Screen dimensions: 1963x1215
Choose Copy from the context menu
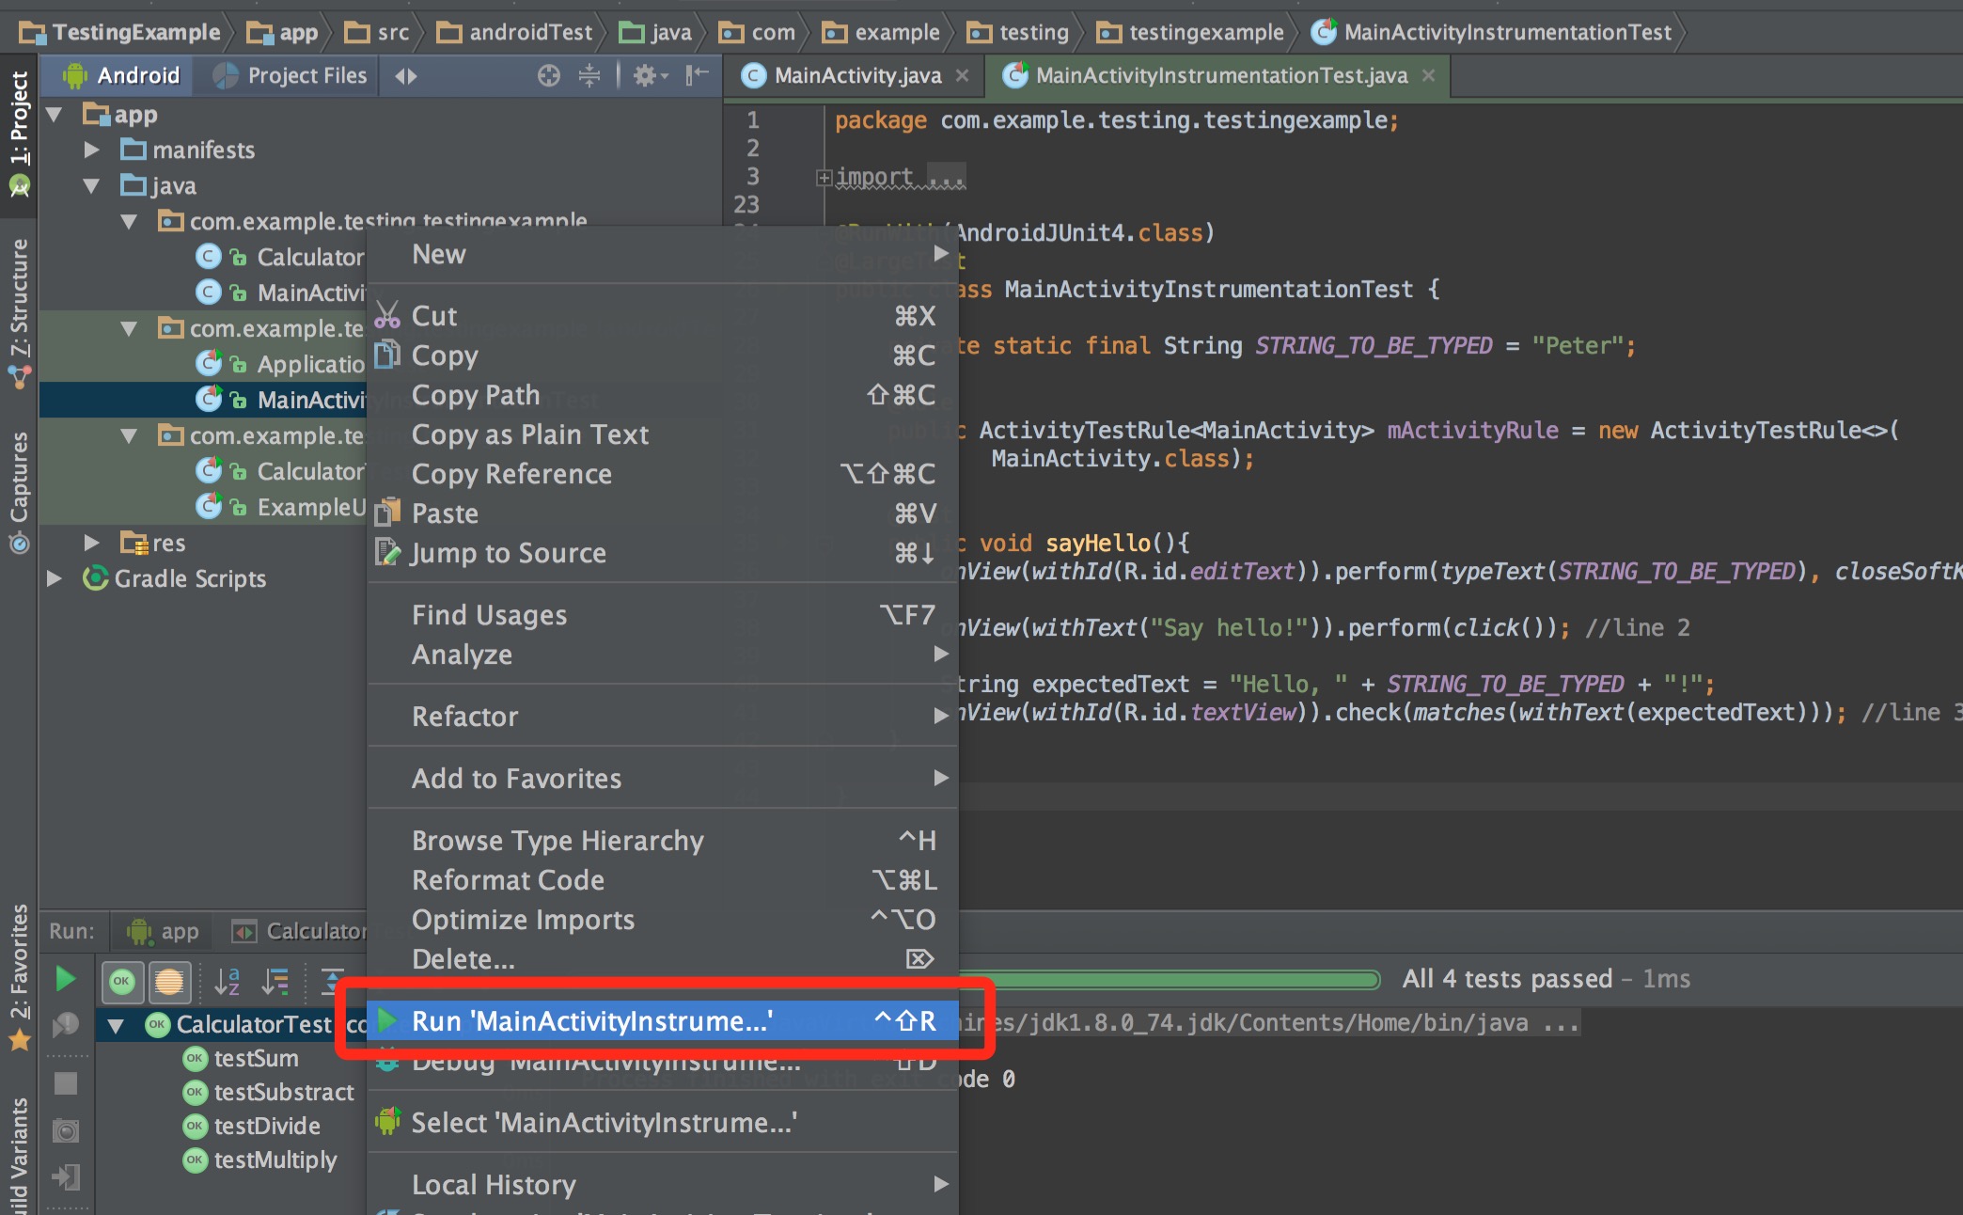pyautogui.click(x=663, y=355)
